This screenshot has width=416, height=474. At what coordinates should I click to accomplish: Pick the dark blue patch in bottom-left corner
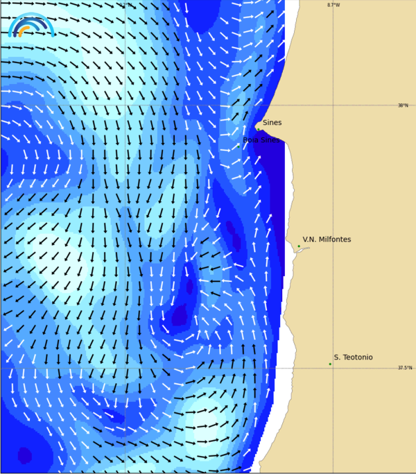point(24,455)
